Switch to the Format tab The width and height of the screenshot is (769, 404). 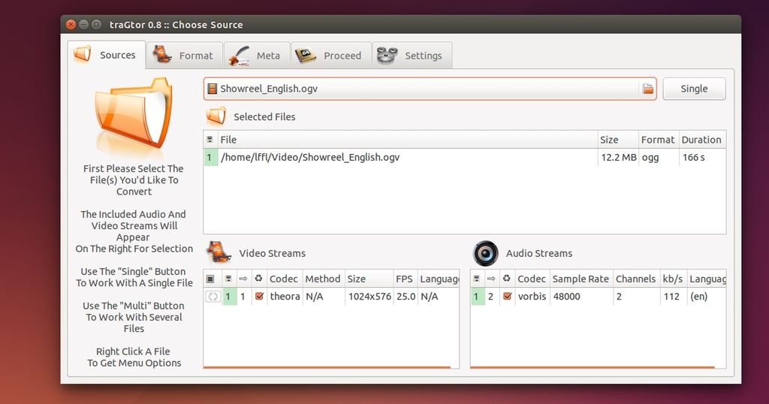(183, 56)
